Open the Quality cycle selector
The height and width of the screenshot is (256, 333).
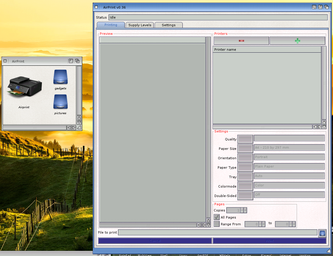point(245,139)
